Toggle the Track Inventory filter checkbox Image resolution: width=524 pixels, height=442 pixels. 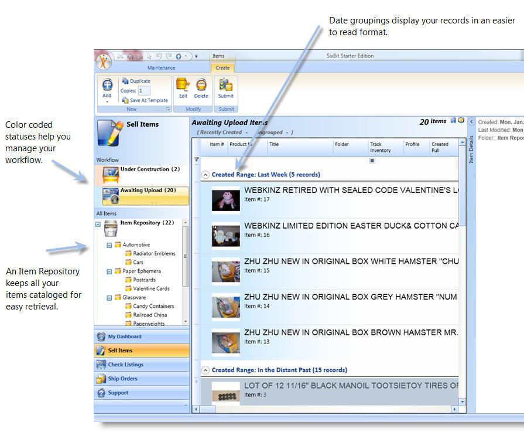click(x=372, y=161)
